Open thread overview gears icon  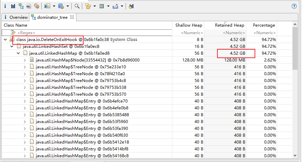pos(37,6)
